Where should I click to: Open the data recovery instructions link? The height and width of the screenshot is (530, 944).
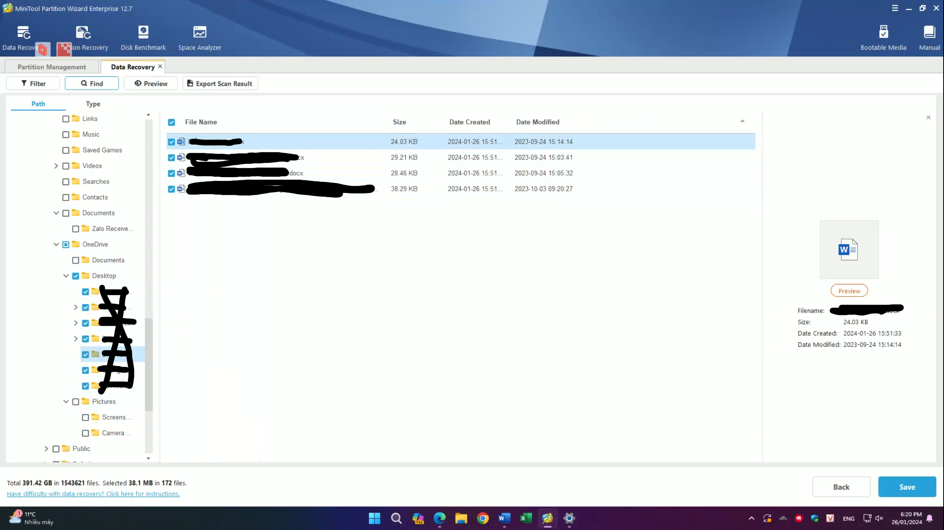pos(93,494)
